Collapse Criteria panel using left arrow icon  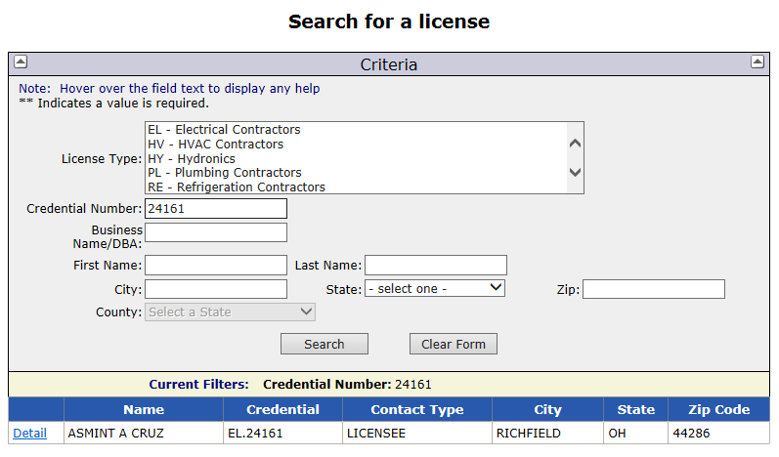coord(21,62)
